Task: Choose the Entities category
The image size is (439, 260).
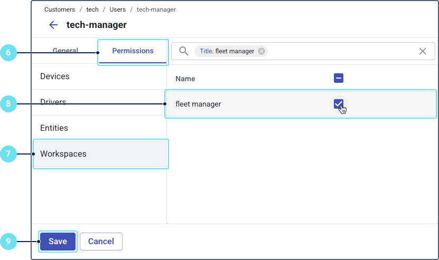Action: tap(54, 128)
